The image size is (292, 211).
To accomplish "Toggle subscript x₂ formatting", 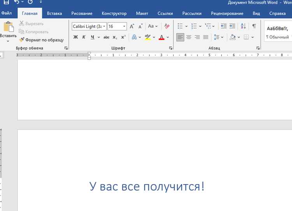I will (115, 37).
